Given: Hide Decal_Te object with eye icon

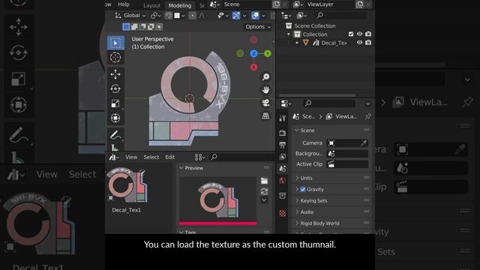Looking at the screenshot, I should (x=360, y=43).
